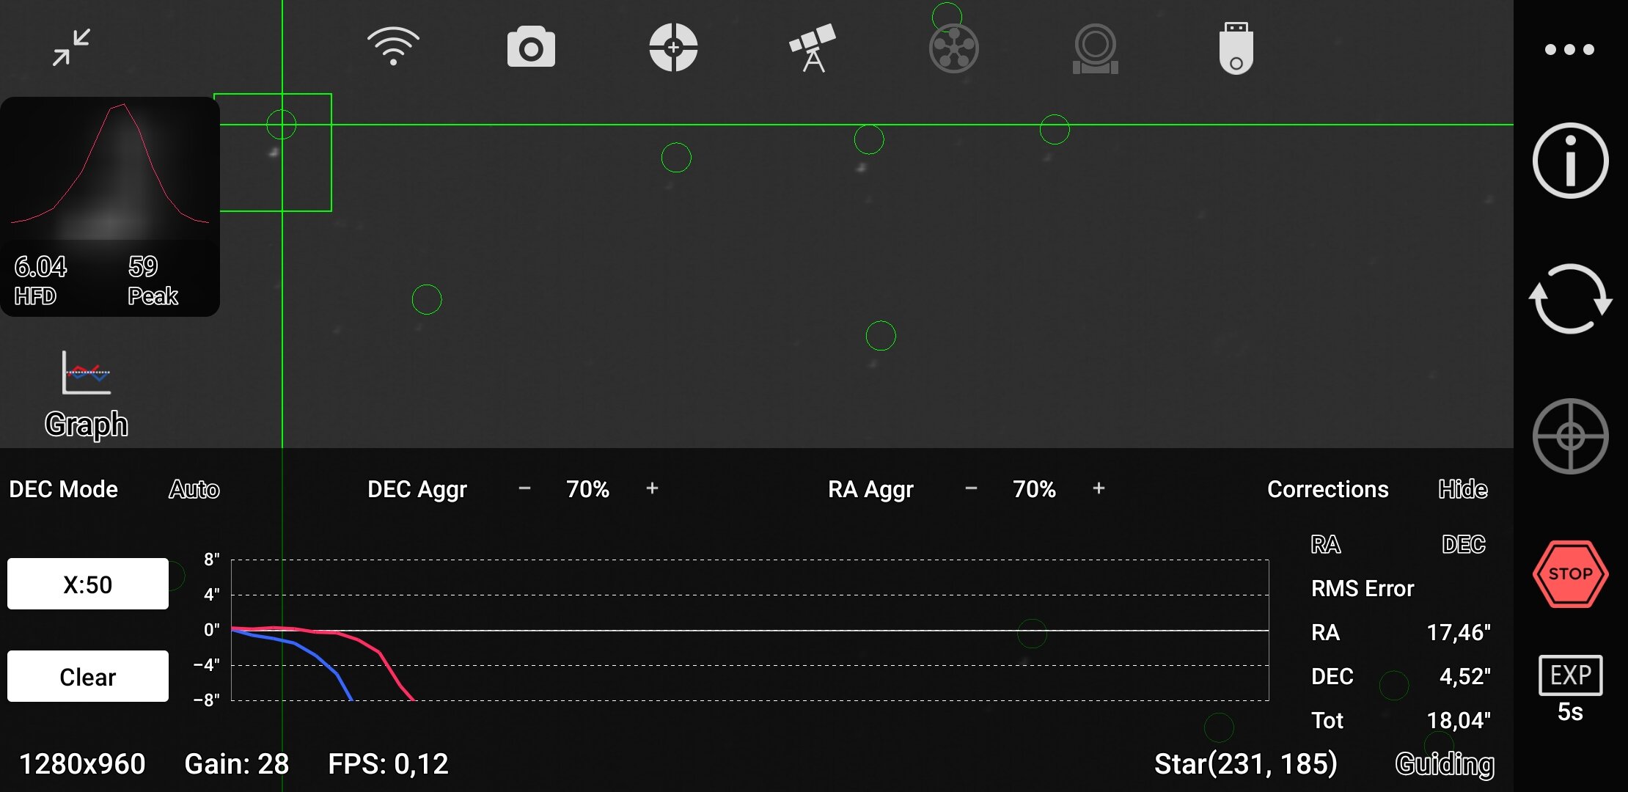Increase RA aggressiveness with plus
The image size is (1628, 792).
point(1099,488)
